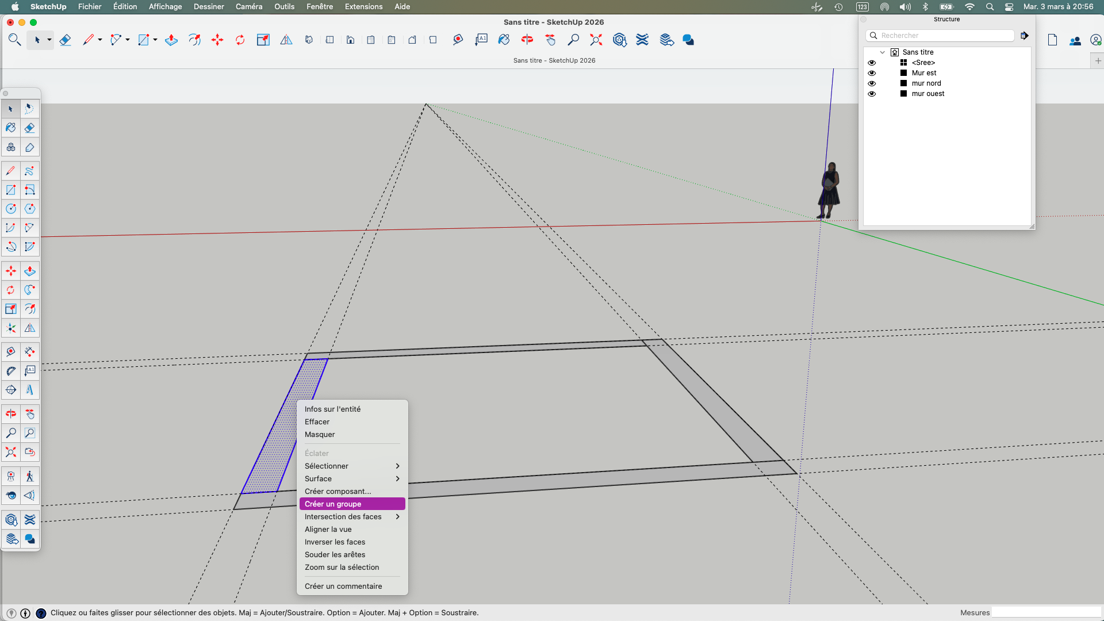Click Inverser les faces
This screenshot has height=621, width=1104.
click(x=335, y=542)
